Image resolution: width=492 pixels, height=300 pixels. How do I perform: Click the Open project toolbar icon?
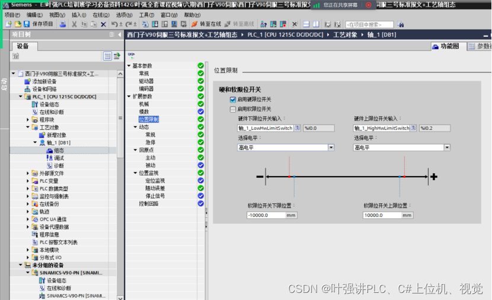pyautogui.click(x=18, y=24)
